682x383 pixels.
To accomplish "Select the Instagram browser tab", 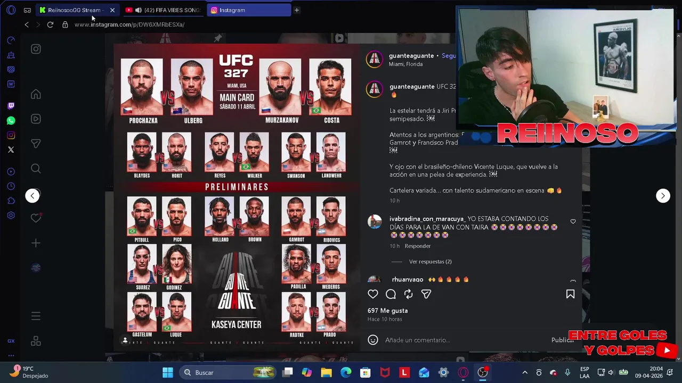I will [x=249, y=10].
